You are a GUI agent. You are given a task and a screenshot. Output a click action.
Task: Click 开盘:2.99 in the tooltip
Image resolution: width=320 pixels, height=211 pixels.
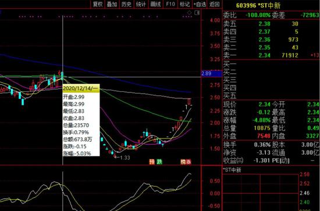tap(74, 97)
